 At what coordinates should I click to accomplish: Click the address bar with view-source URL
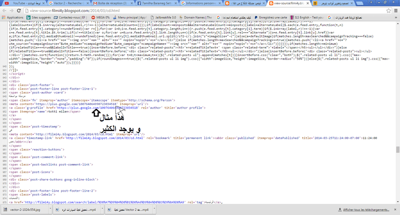point(204,10)
